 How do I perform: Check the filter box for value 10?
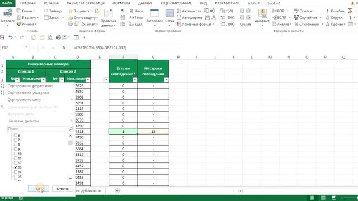(x=16, y=154)
